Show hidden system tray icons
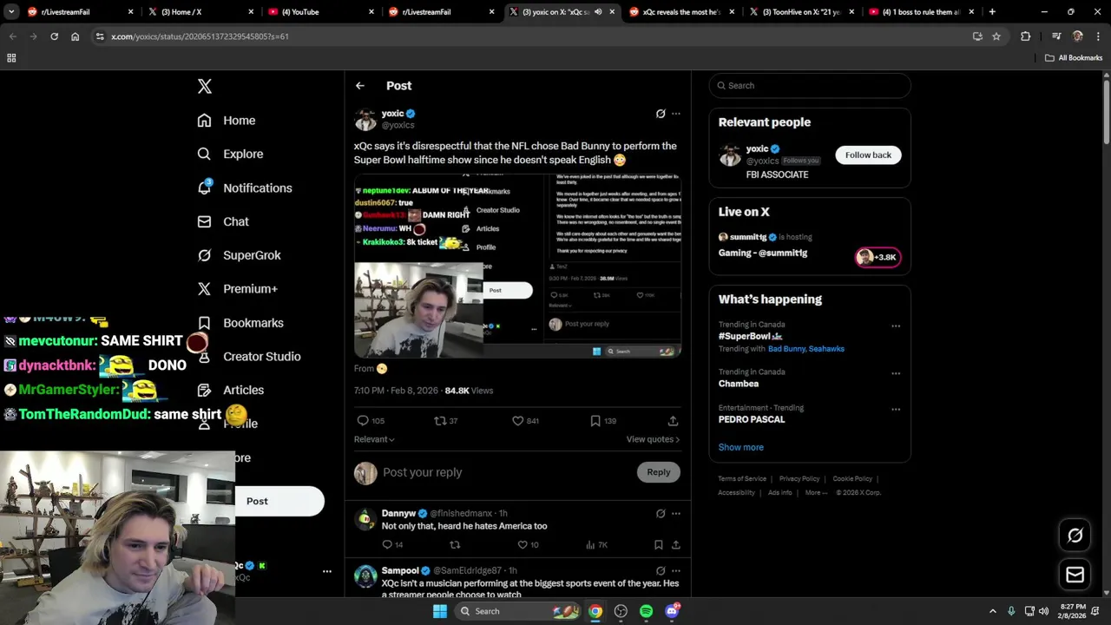Viewport: 1111px width, 625px height. [x=993, y=611]
